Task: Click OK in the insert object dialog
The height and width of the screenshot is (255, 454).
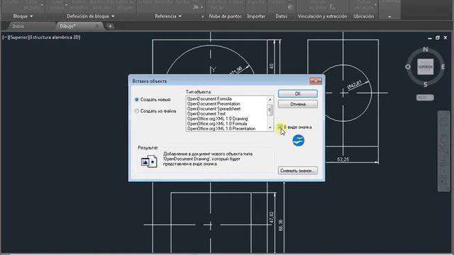Action: click(298, 93)
